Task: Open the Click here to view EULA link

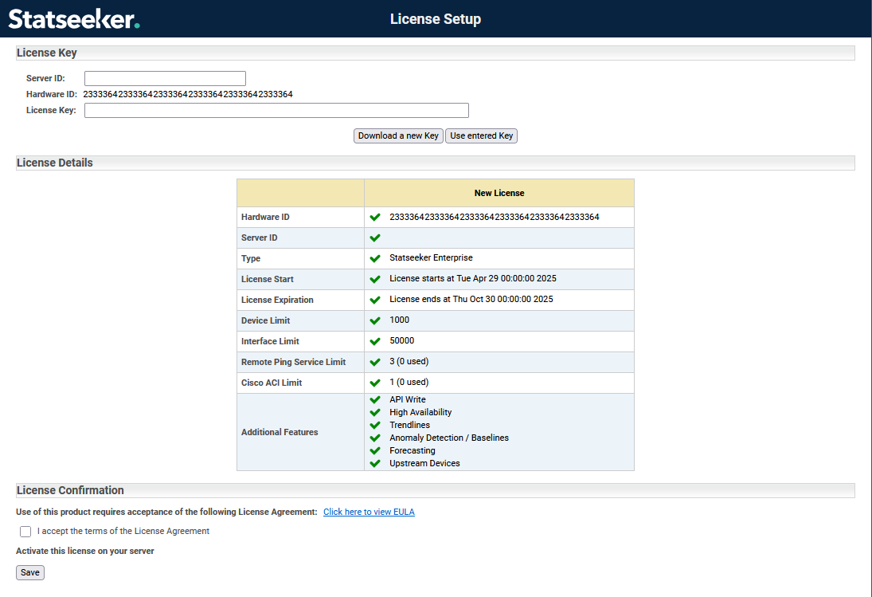Action: (x=369, y=512)
